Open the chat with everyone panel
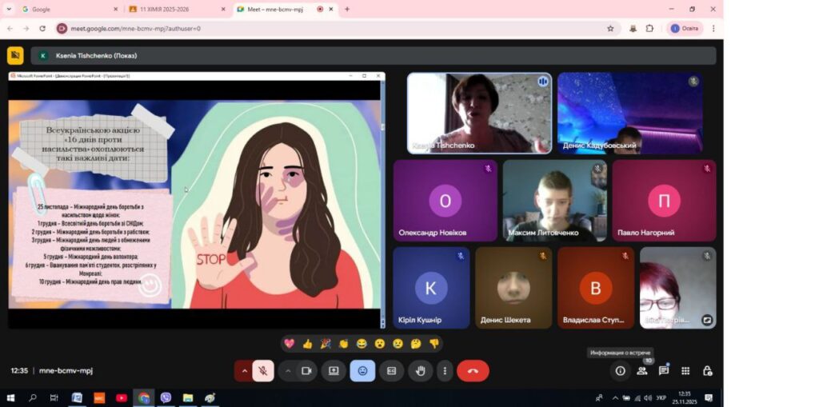819x407 pixels. tap(663, 371)
